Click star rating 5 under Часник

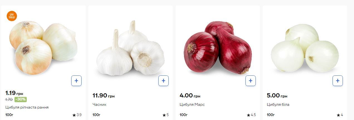click(x=166, y=115)
